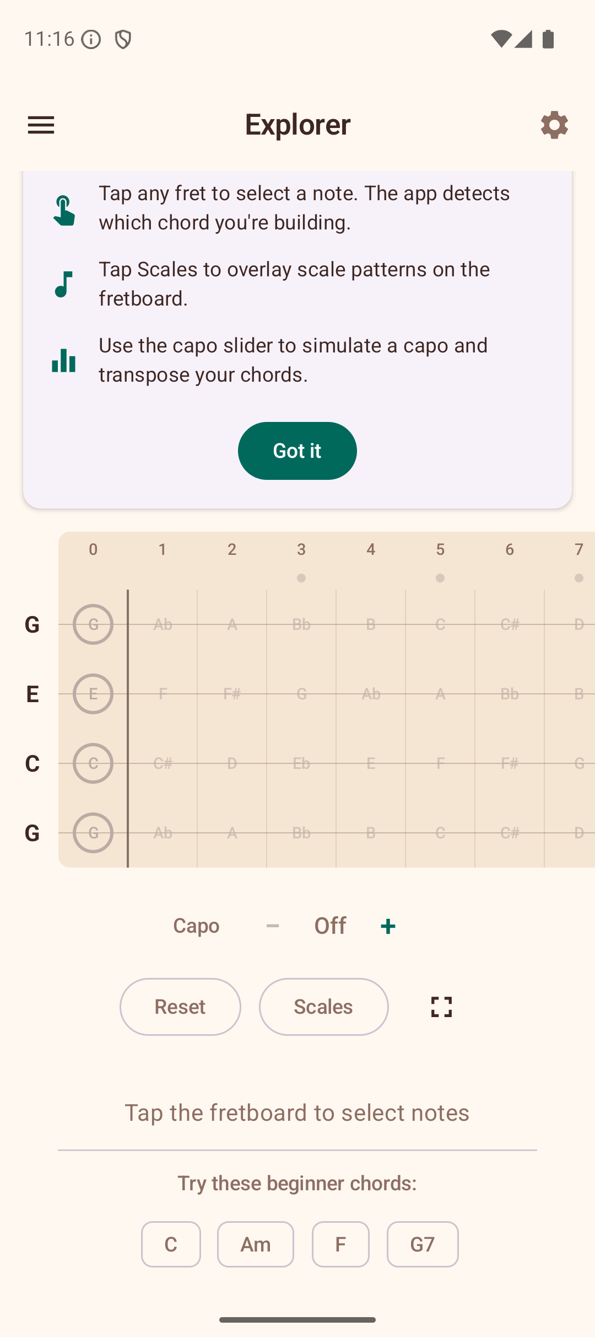Toggle the open G string note circle
The width and height of the screenshot is (595, 1337).
coord(93,624)
